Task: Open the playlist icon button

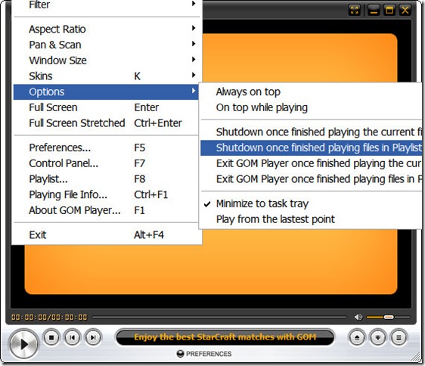Action: point(399,337)
